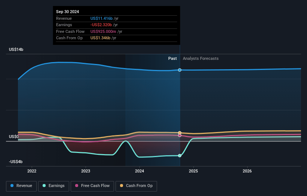Viewport: 307px width, 196px height.
Task: Toggle the Earnings series legend button
Action: [53, 186]
